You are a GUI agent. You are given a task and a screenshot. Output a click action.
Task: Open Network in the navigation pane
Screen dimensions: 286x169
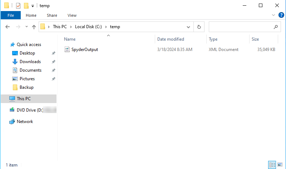25,122
